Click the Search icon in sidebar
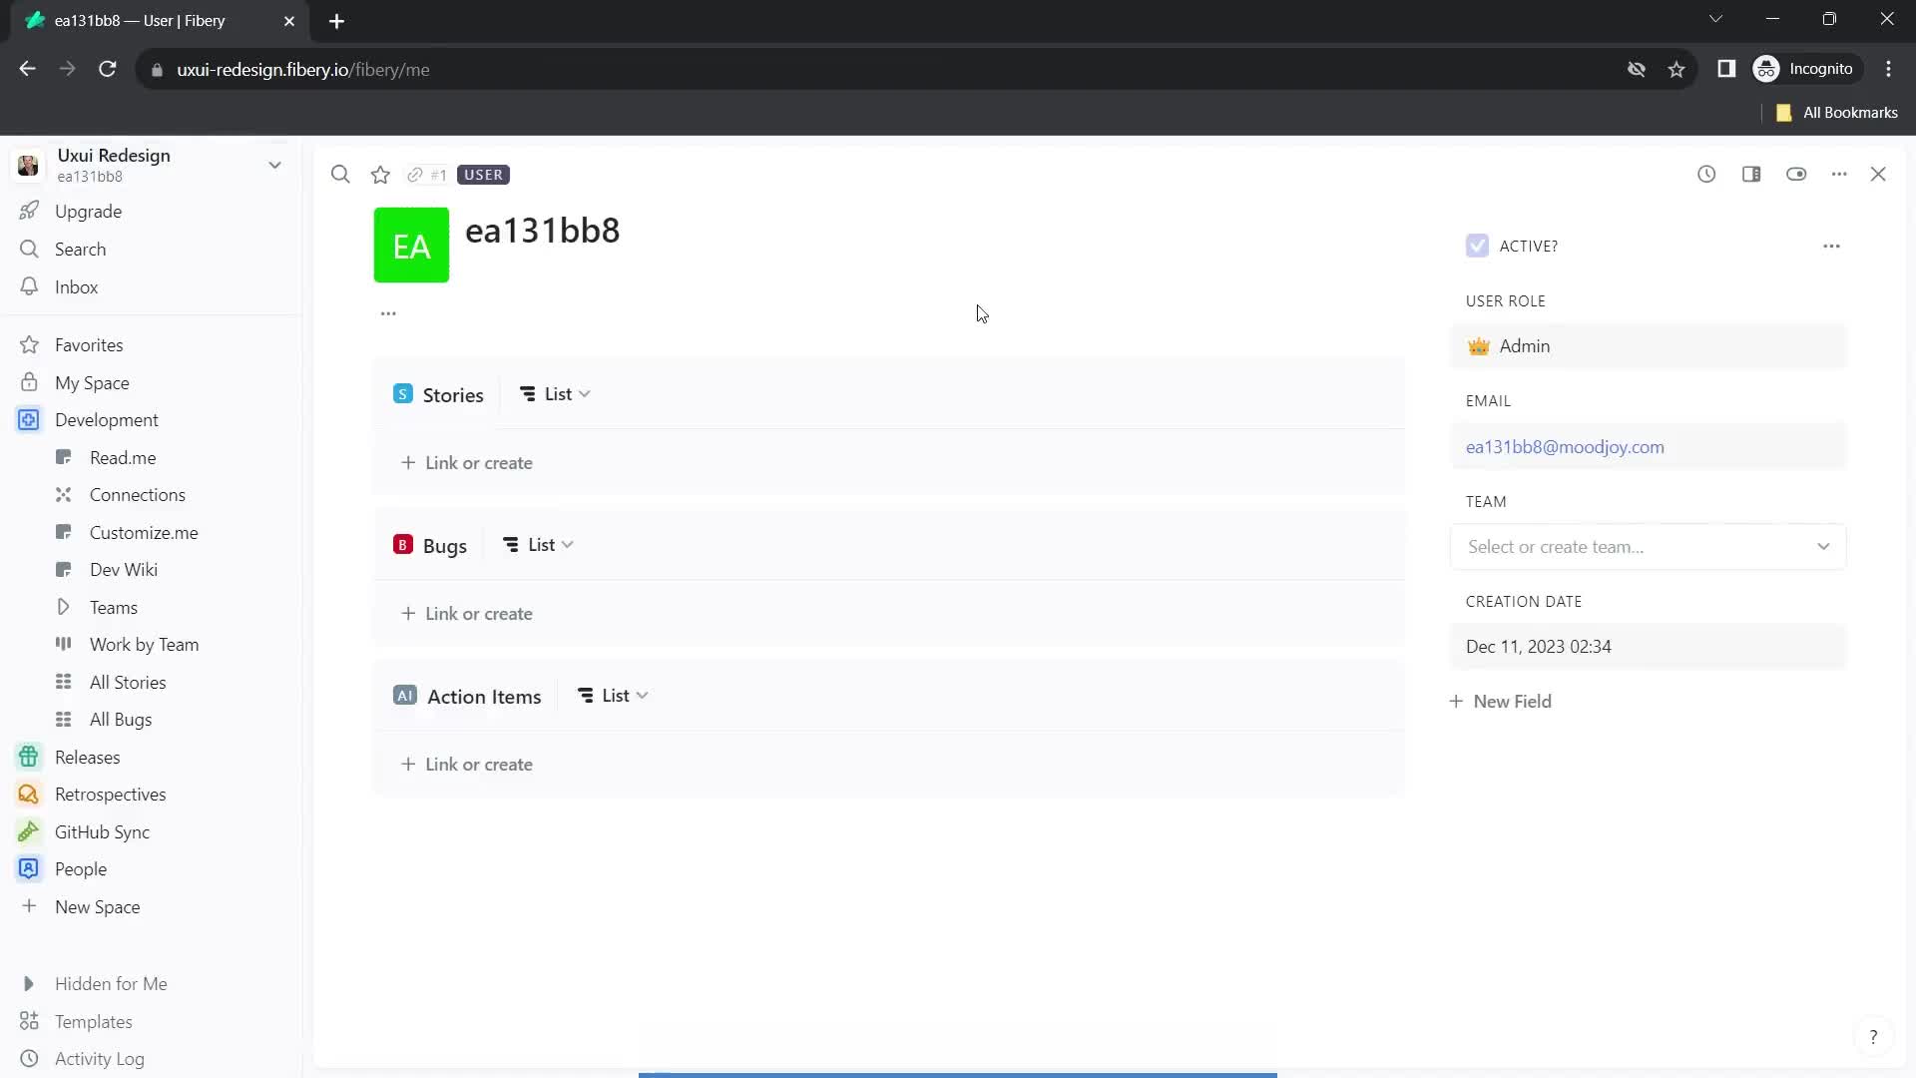Image resolution: width=1916 pixels, height=1078 pixels. click(29, 249)
